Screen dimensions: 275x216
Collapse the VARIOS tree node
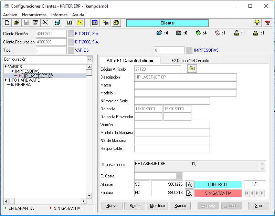click(6, 66)
